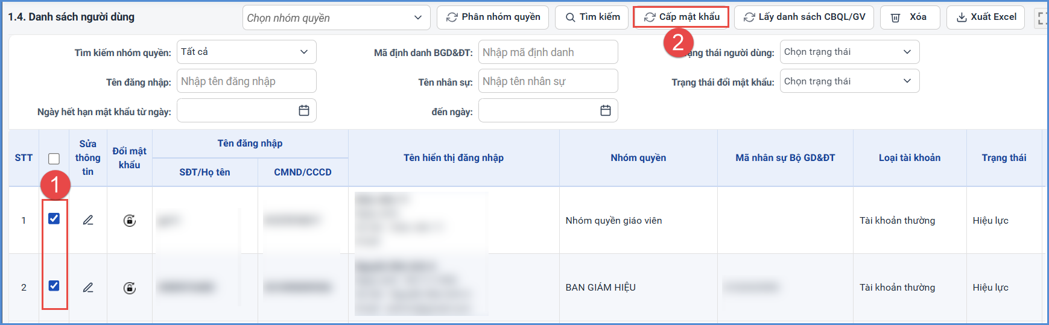The width and height of the screenshot is (1049, 325).
Task: Click 'Phân nhóm quyền' button
Action: 493,17
